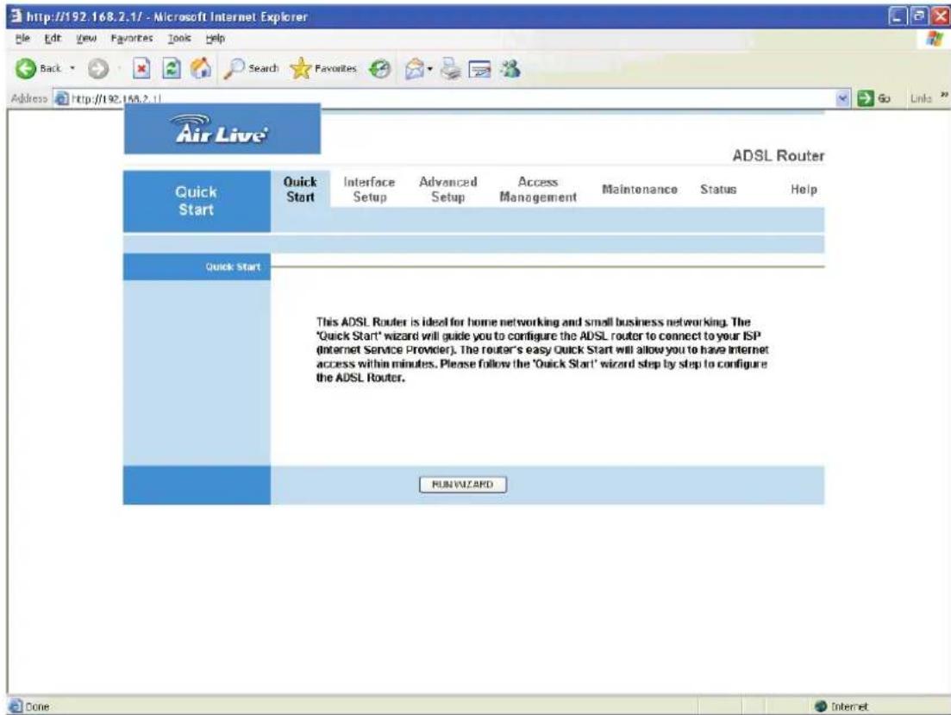Image resolution: width=951 pixels, height=715 pixels.
Task: Switch to the Advanced Setup tab
Action: (x=448, y=190)
